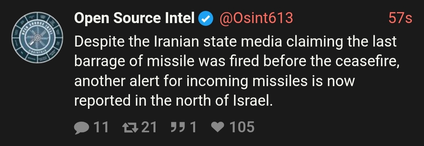
Task: Open the tweet by clicking its body text
Action: pyautogui.click(x=237, y=71)
